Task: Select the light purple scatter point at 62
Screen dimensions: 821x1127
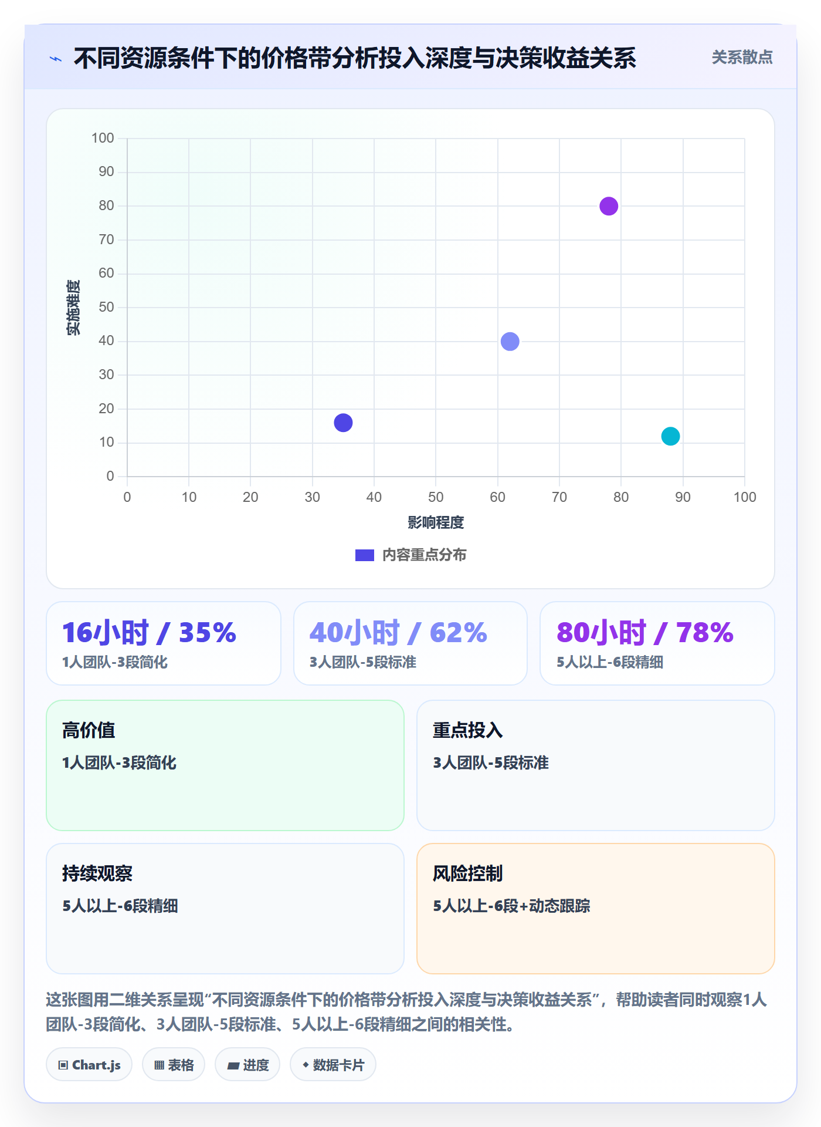Action: [510, 342]
